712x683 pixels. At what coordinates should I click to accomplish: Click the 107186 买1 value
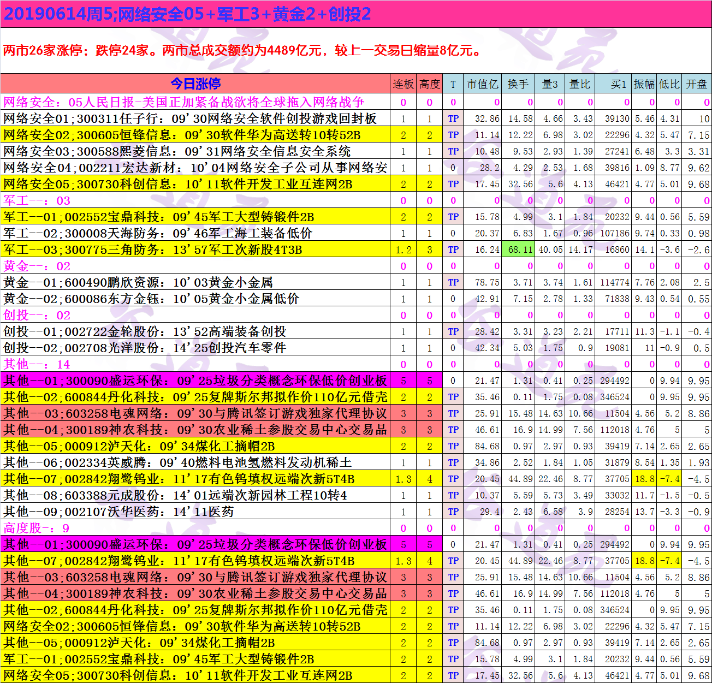pyautogui.click(x=615, y=233)
